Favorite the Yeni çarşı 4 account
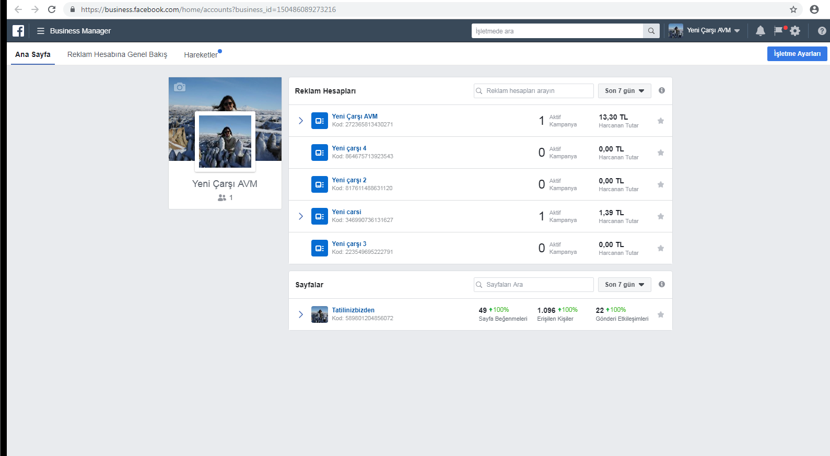The height and width of the screenshot is (456, 830). pos(661,153)
